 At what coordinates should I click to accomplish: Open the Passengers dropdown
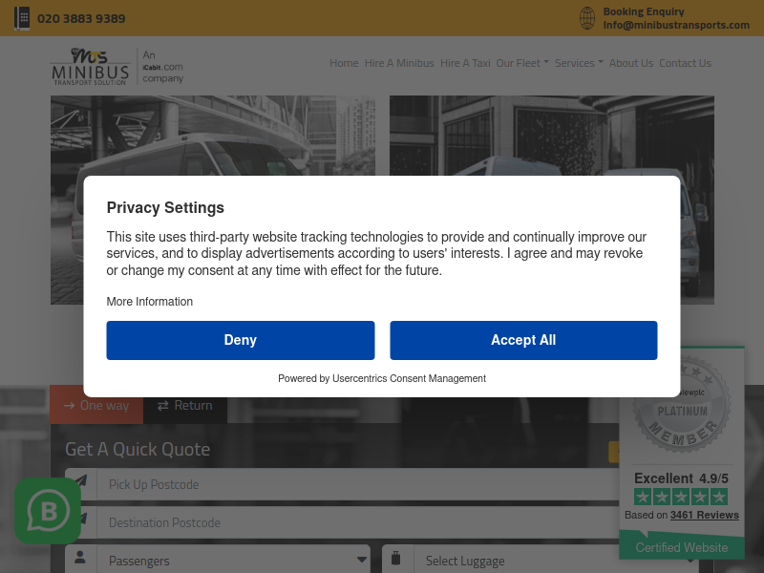(x=218, y=561)
